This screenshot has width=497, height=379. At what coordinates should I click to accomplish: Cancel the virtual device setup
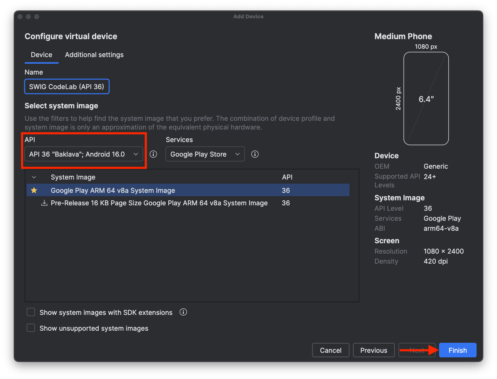330,350
